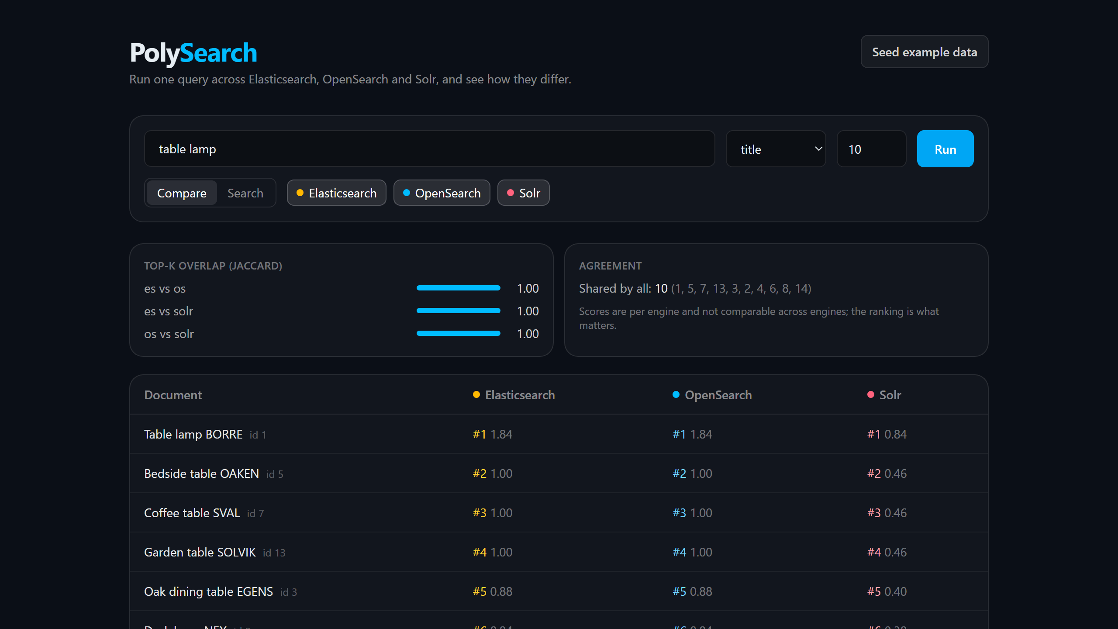Open the title field dropdown

(776, 149)
